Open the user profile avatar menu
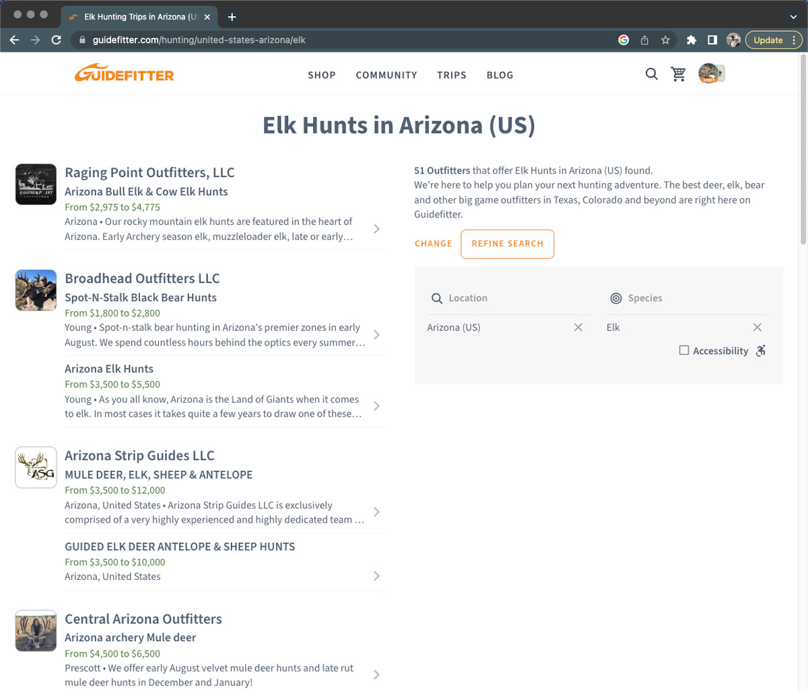Screen dimensions: 808x691 [x=711, y=73]
